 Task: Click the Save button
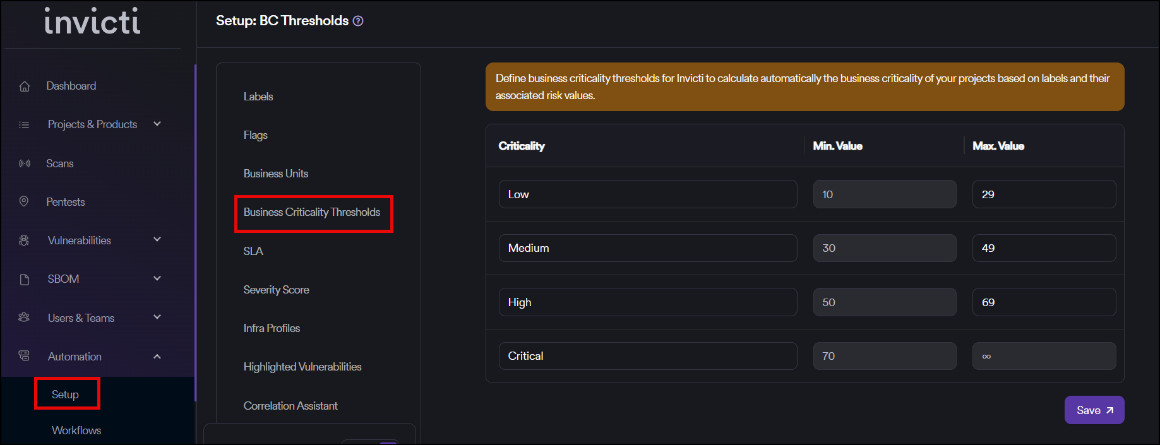click(1094, 410)
